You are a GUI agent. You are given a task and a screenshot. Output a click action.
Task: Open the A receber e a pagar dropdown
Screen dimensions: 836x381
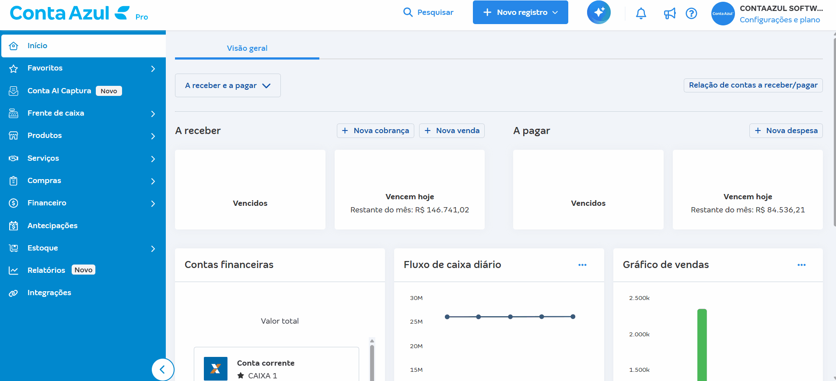pyautogui.click(x=228, y=85)
